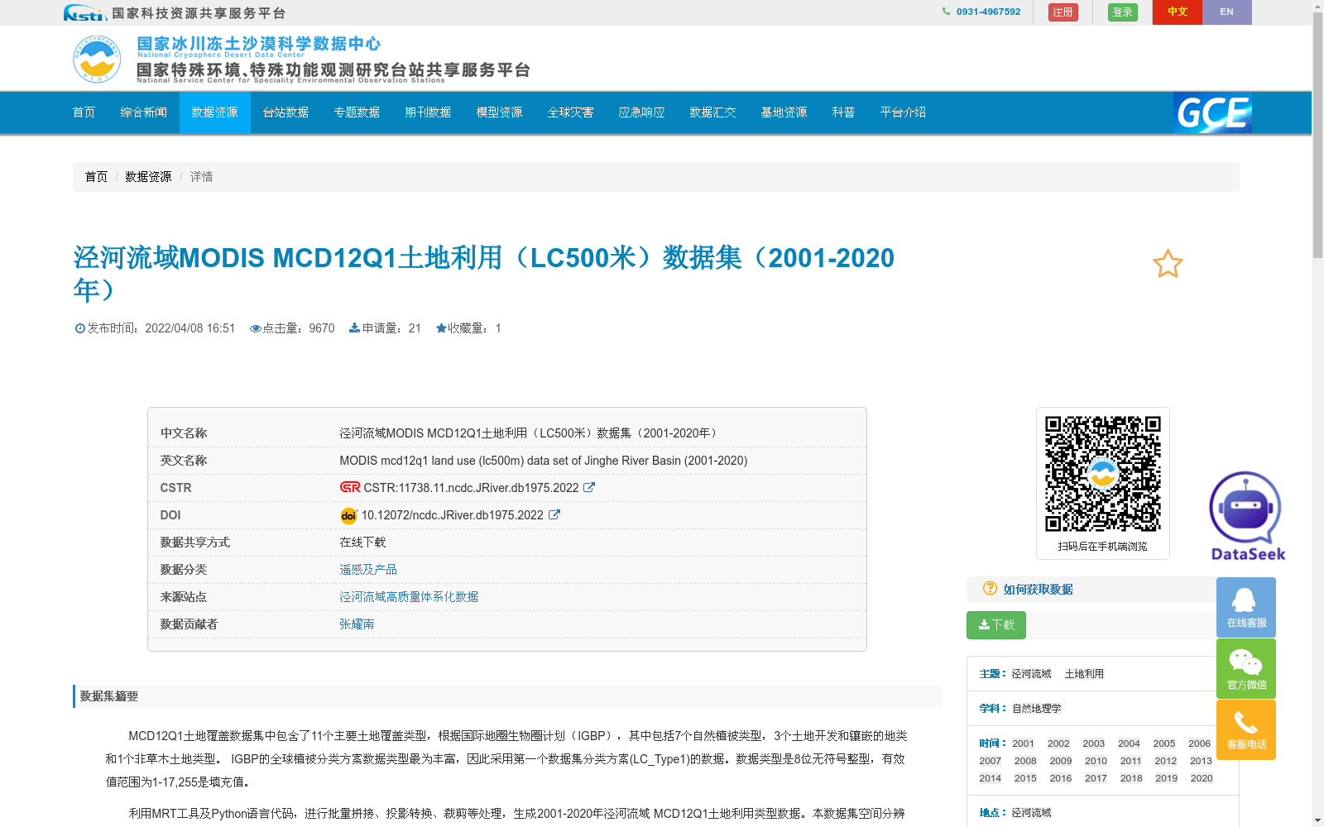Image resolution: width=1324 pixels, height=827 pixels.
Task: Click the orange DOI badge icon
Action: pyautogui.click(x=348, y=515)
